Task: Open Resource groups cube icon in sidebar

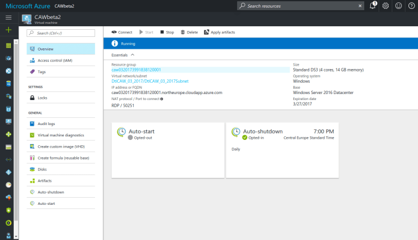Action: click(8, 58)
